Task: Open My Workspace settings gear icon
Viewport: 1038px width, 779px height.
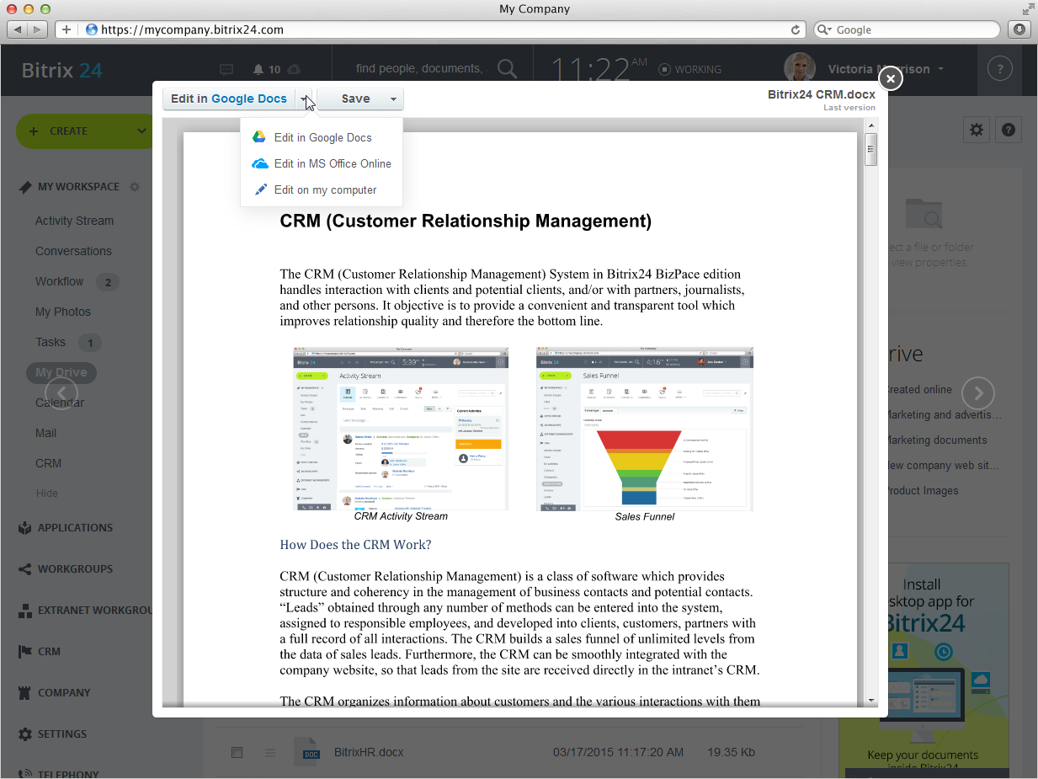Action: tap(135, 187)
